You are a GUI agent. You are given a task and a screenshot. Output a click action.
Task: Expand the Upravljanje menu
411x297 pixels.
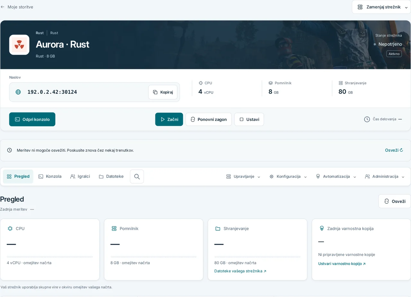point(243,176)
